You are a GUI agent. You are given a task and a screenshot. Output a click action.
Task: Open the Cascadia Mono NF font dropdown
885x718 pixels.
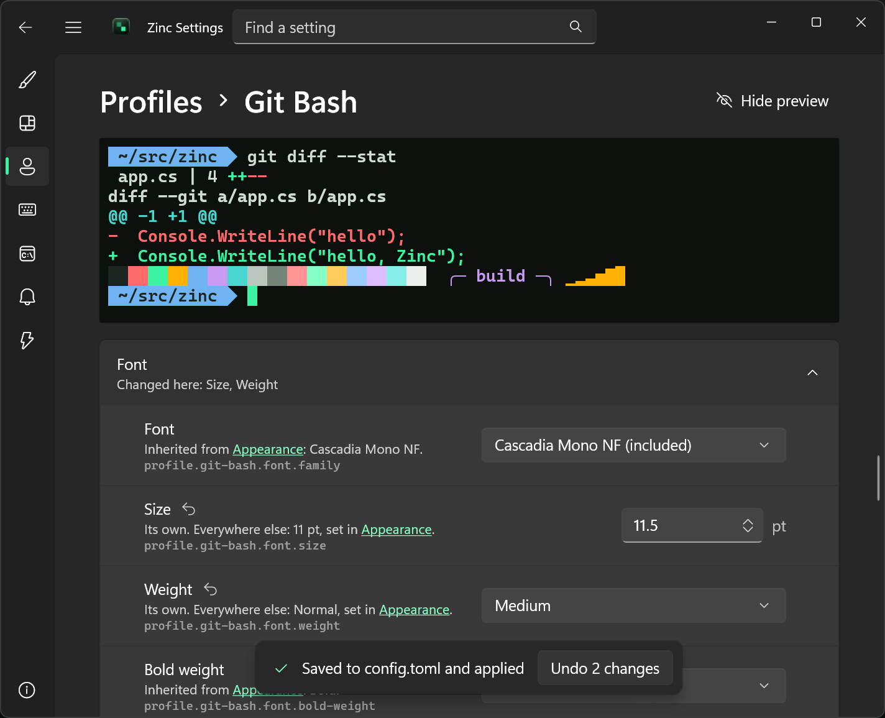pyautogui.click(x=634, y=445)
